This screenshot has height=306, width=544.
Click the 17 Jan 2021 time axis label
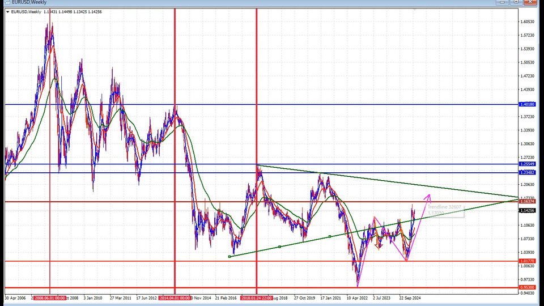(x=330, y=298)
